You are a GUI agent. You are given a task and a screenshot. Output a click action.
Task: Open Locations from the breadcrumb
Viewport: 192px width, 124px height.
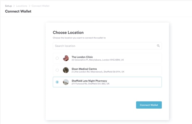point(21,6)
